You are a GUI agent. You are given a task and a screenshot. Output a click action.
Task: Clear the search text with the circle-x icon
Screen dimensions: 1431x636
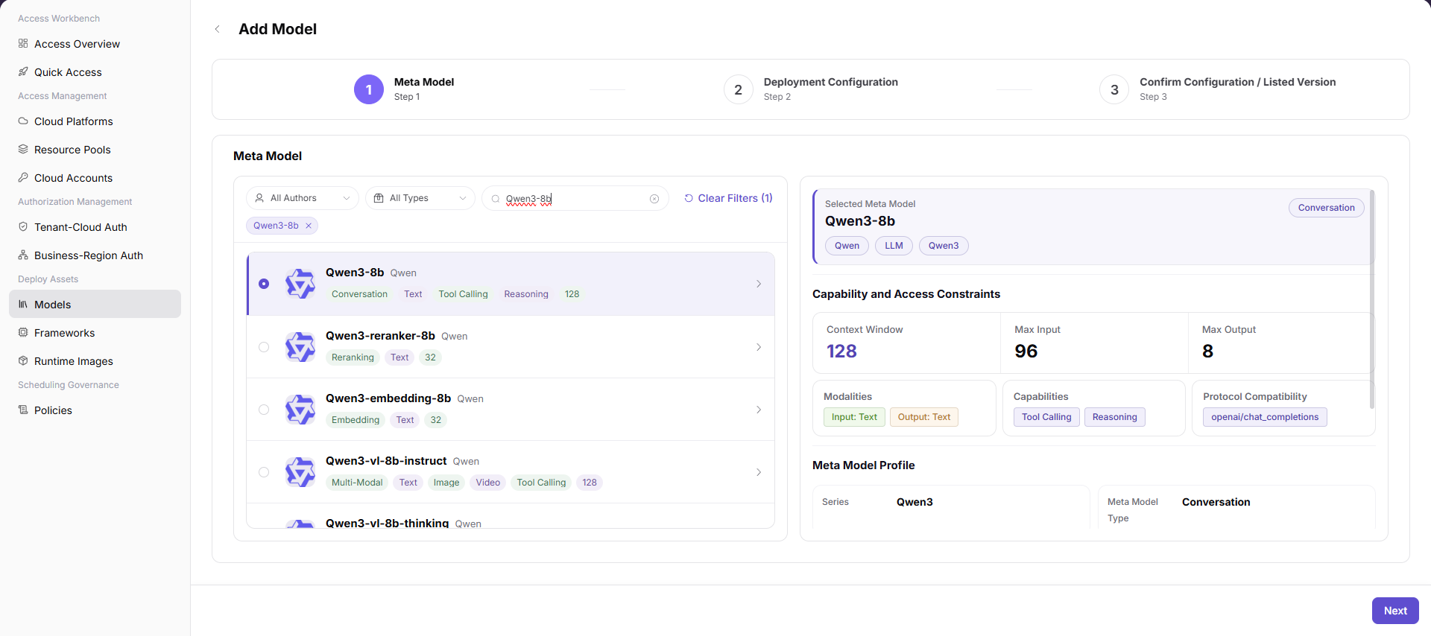654,199
